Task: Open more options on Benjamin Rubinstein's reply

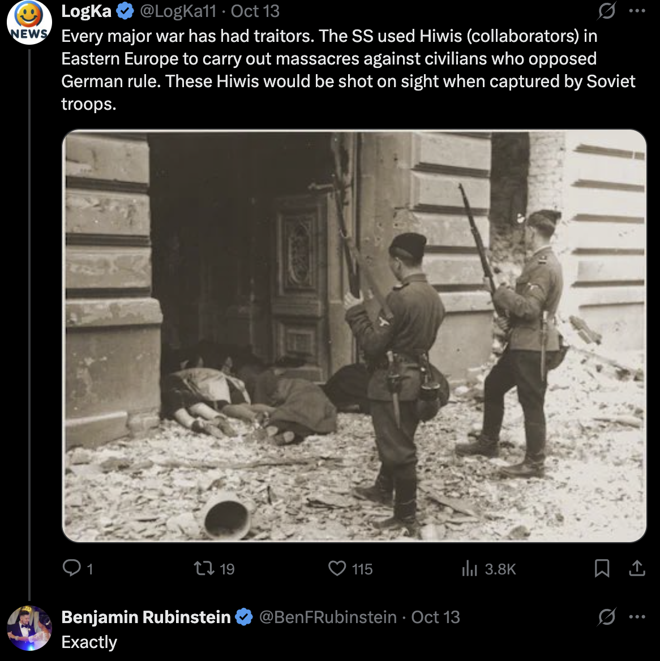Action: click(637, 617)
